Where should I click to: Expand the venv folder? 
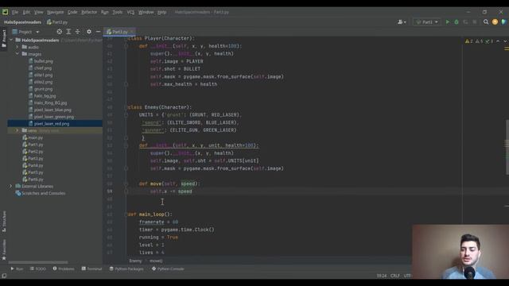[17, 130]
